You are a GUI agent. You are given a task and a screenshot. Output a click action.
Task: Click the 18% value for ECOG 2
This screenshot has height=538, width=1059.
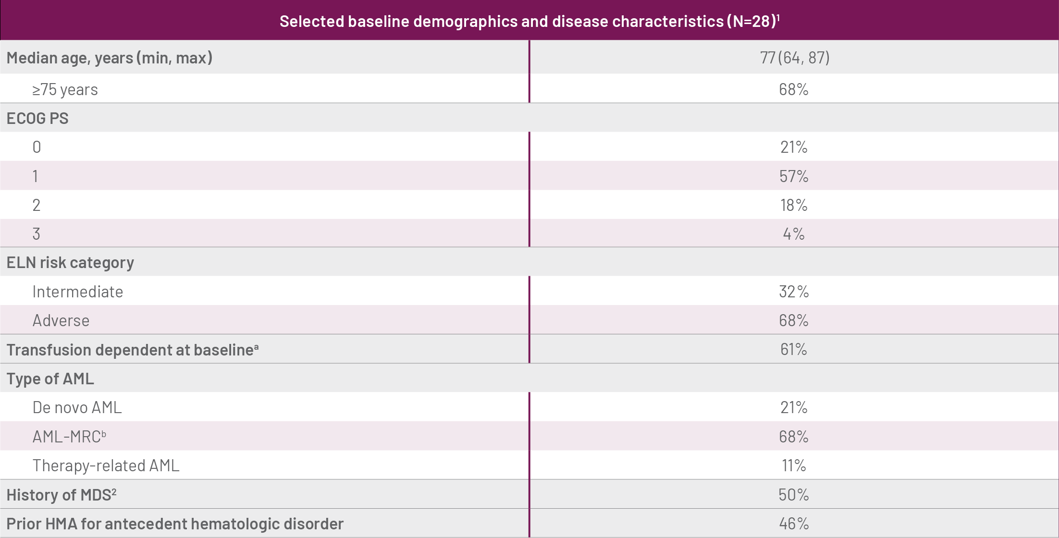pos(794,205)
